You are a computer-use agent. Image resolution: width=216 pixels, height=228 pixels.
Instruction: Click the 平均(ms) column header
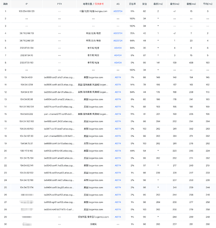[x=208, y=4]
